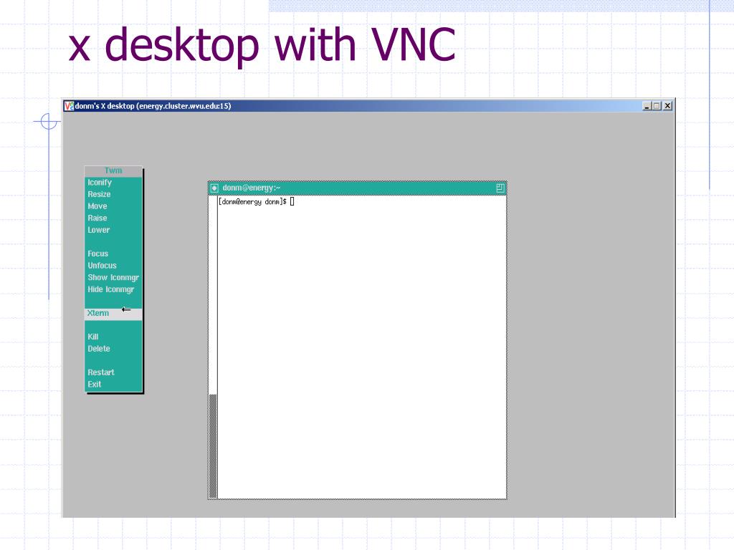Minimize the VNC viewer window

647,106
